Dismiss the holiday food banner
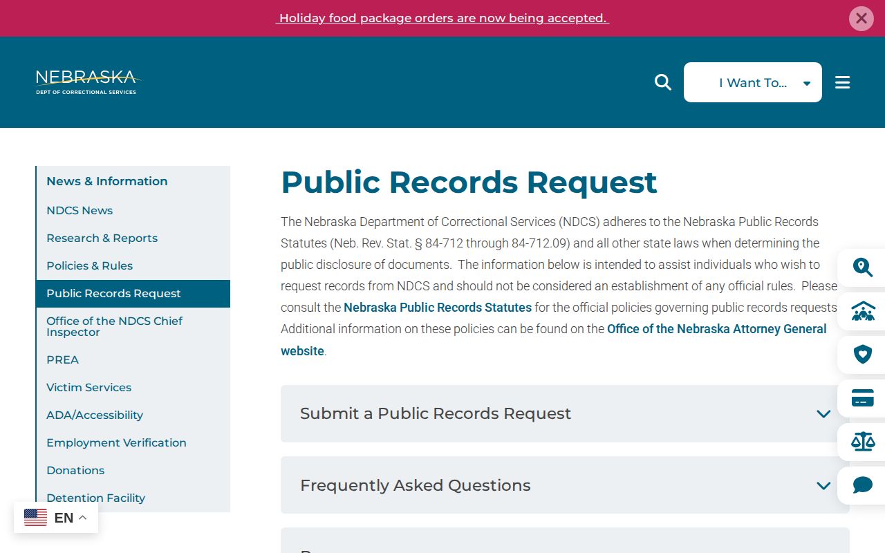This screenshot has height=553, width=885. pos(861,19)
